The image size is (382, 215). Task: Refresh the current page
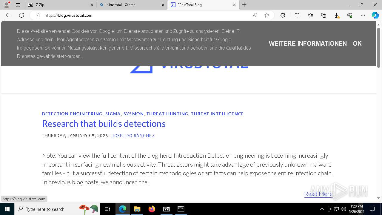click(21, 15)
